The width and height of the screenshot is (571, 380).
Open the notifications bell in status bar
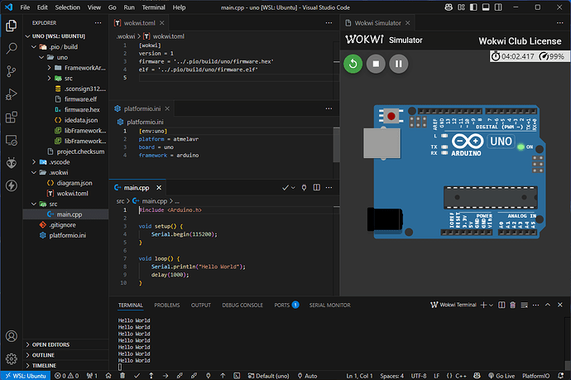561,376
